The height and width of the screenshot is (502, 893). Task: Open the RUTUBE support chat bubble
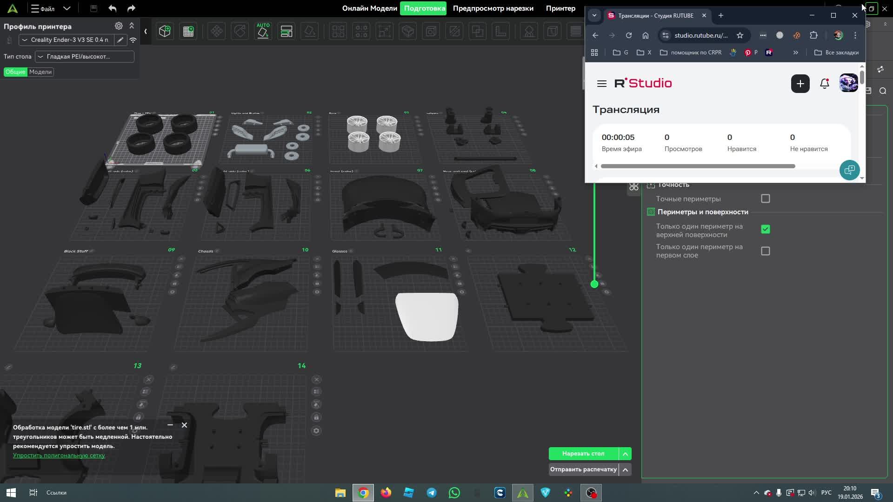850,170
